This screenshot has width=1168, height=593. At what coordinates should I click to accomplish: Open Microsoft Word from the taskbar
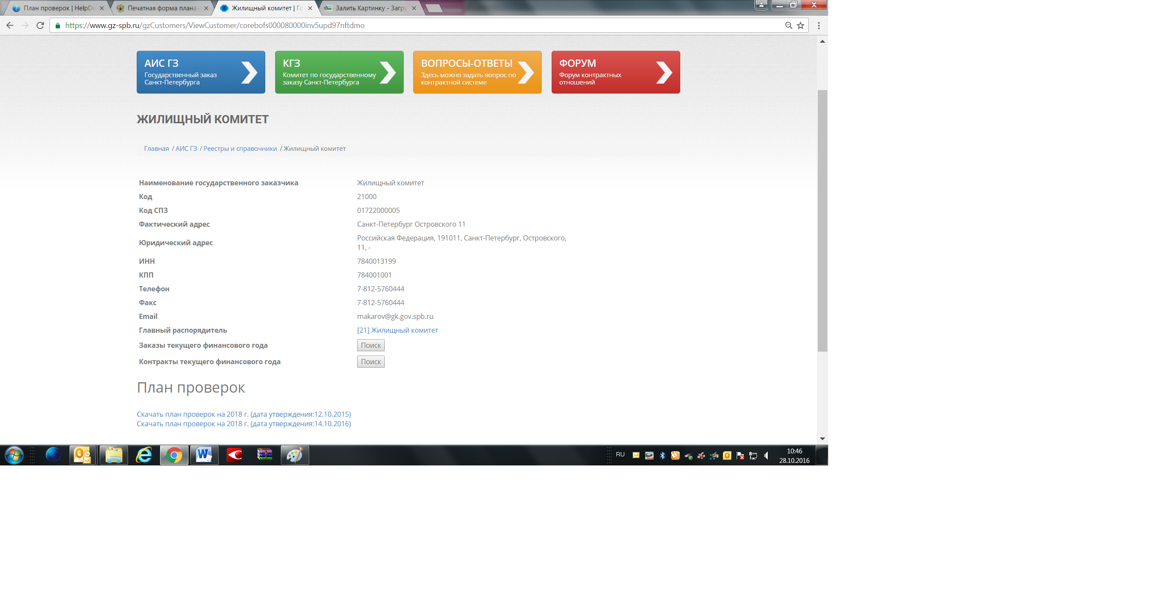(204, 455)
